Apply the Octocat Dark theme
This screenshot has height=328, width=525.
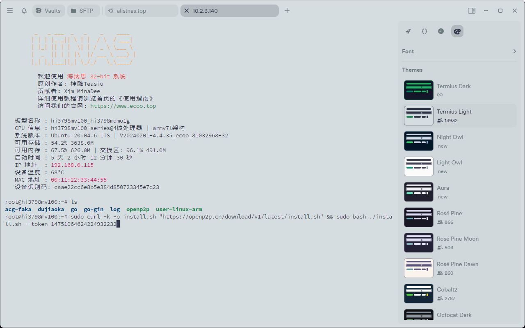pyautogui.click(x=459, y=315)
